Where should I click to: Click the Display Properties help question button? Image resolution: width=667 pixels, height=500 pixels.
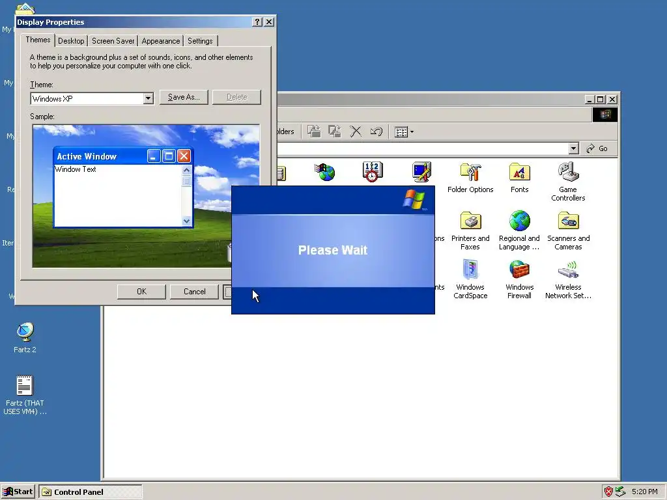pyautogui.click(x=257, y=21)
